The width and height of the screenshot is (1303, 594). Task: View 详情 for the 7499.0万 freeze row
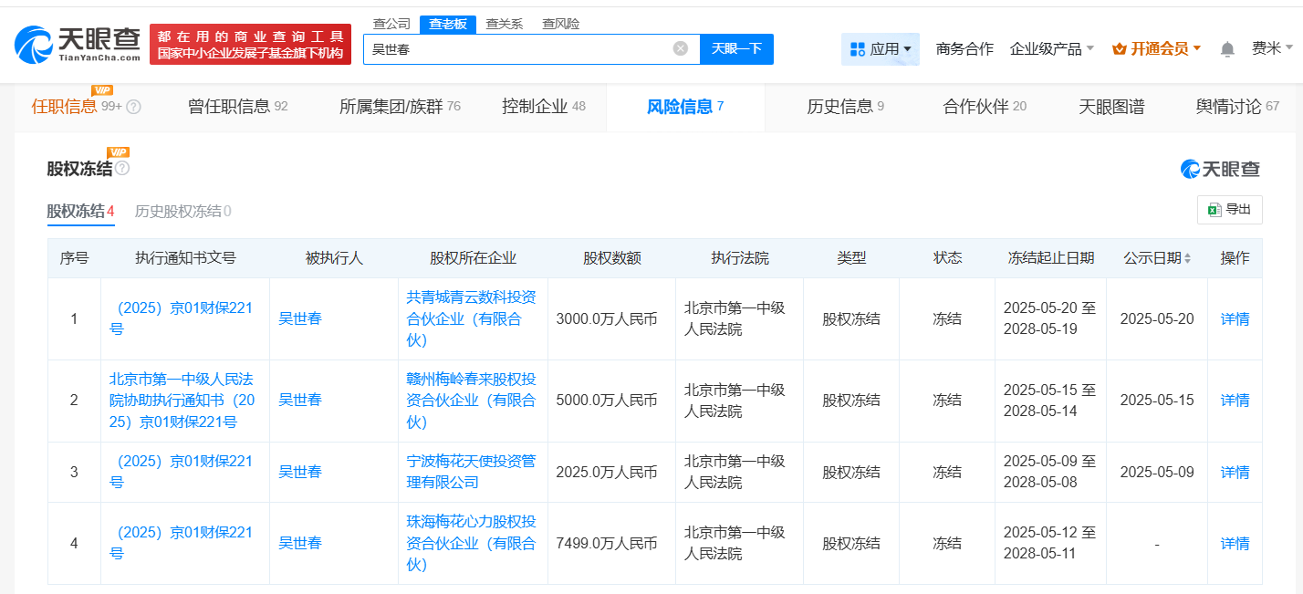(1235, 543)
